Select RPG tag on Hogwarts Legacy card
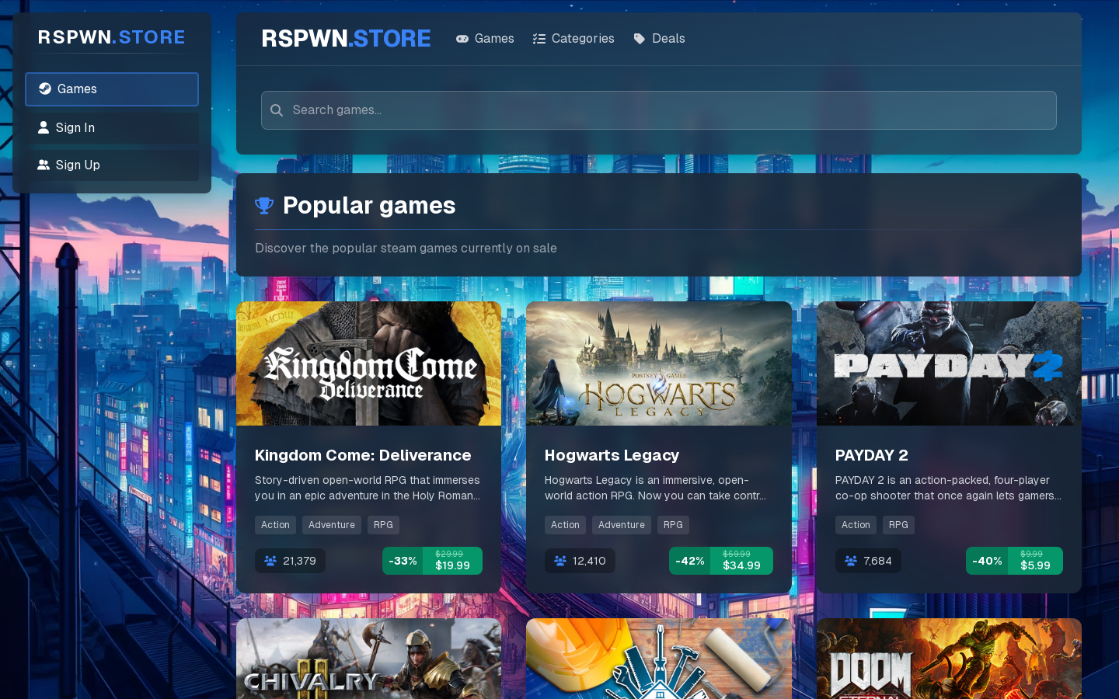The image size is (1119, 699). [x=673, y=525]
